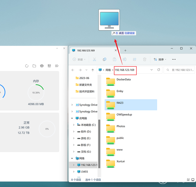Image resolution: width=196 pixels, height=187 pixels.
Task: Open recent locations dropdown chevron
Action: [86, 70]
